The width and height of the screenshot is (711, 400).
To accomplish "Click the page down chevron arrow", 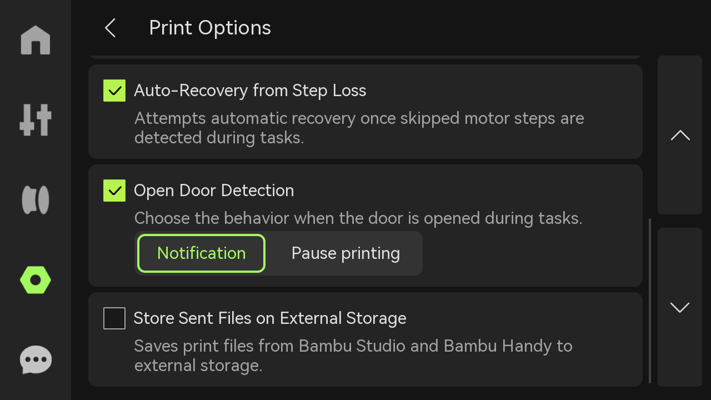I will point(680,307).
